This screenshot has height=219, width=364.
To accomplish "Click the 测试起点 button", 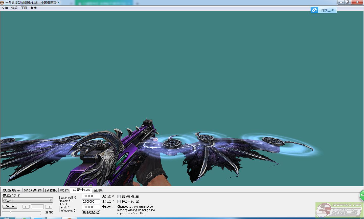I will [x=91, y=212].
